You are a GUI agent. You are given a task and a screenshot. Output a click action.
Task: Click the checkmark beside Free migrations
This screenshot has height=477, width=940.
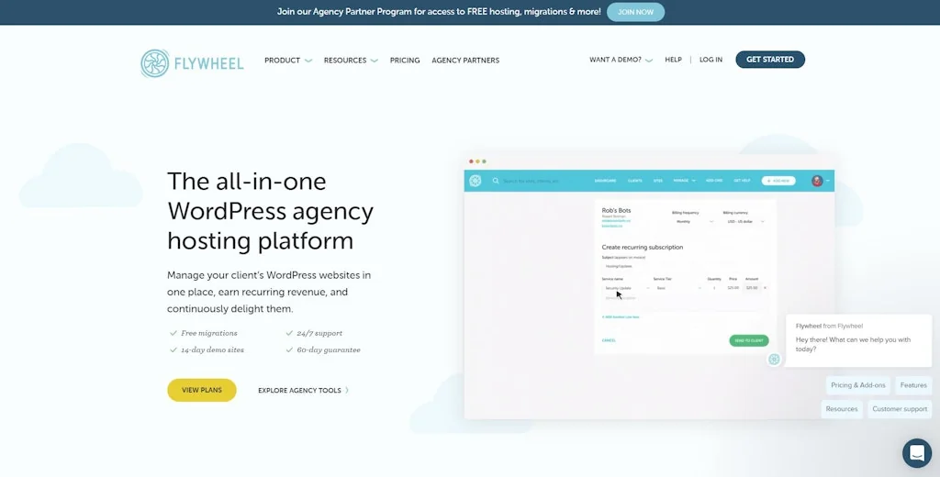[173, 333]
